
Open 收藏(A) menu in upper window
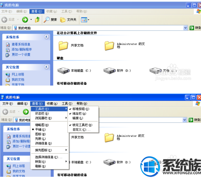[x=51, y=11]
